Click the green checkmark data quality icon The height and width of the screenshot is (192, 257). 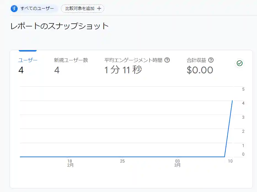(x=240, y=63)
